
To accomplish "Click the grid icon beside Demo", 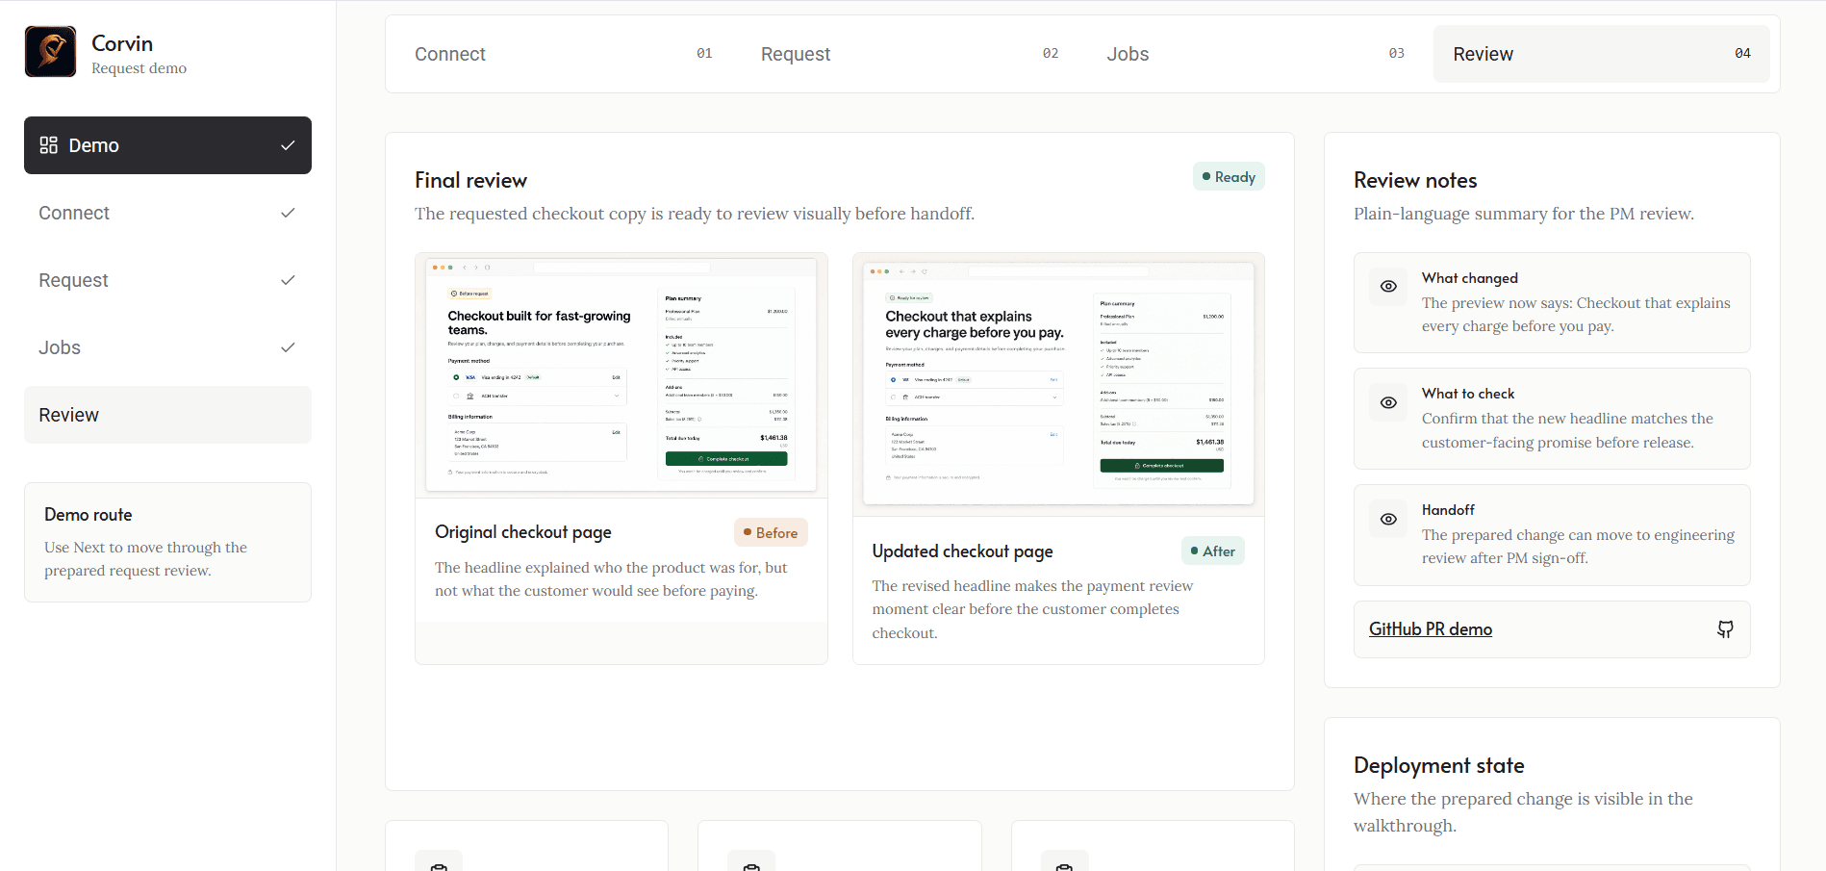I will (48, 145).
